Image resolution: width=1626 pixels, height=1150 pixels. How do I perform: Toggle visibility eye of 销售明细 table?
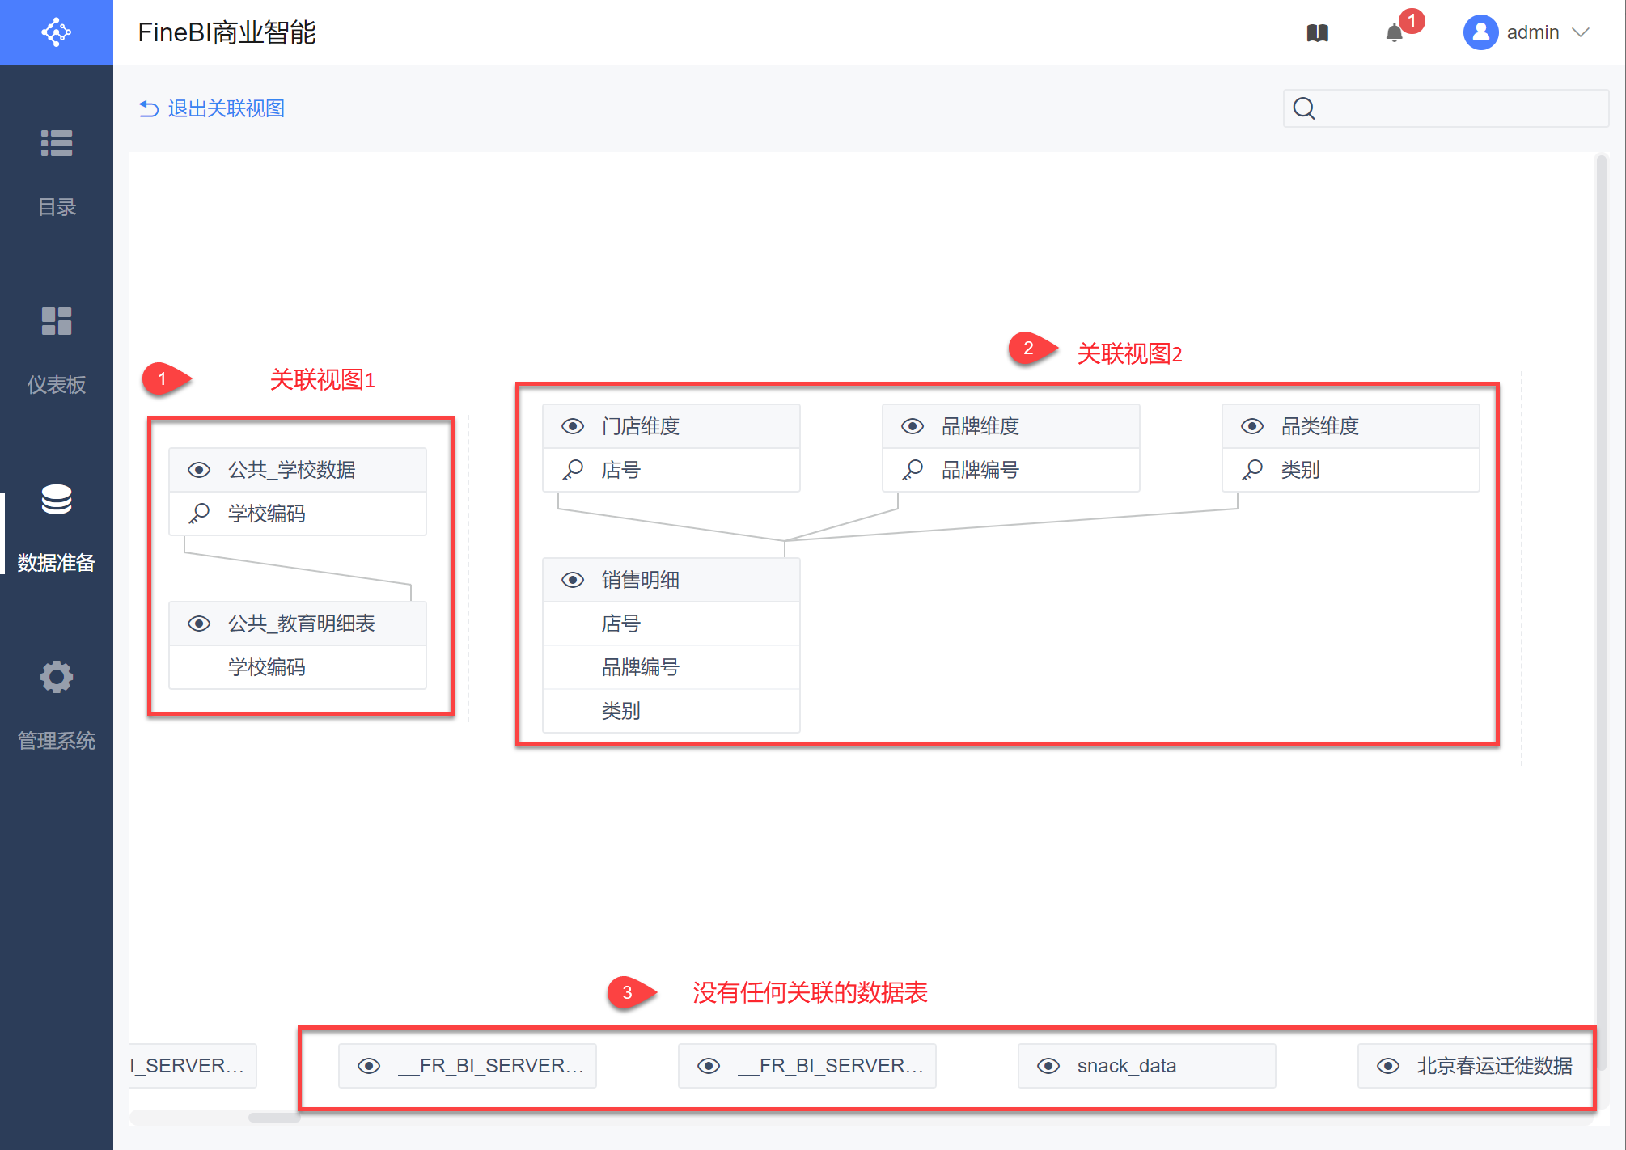[x=573, y=580]
